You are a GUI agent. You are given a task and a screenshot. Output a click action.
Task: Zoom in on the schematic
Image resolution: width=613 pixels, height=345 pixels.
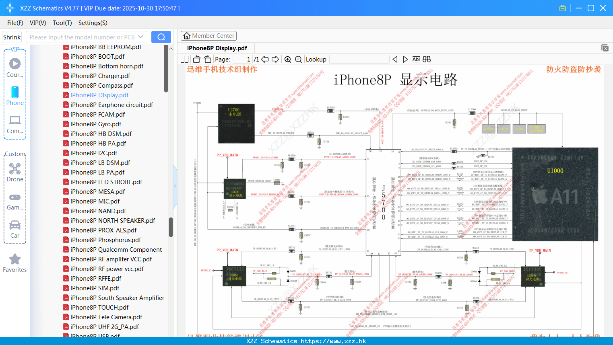pyautogui.click(x=288, y=59)
